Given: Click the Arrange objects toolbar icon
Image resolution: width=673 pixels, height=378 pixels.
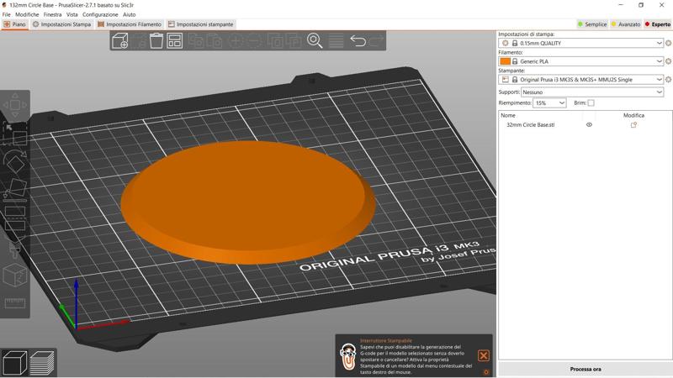Looking at the screenshot, I should tap(175, 41).
